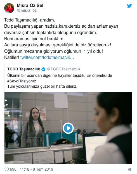Screen dimensions: 137x174
Task: Open the quoted tweet text body
Action: click(60, 81)
